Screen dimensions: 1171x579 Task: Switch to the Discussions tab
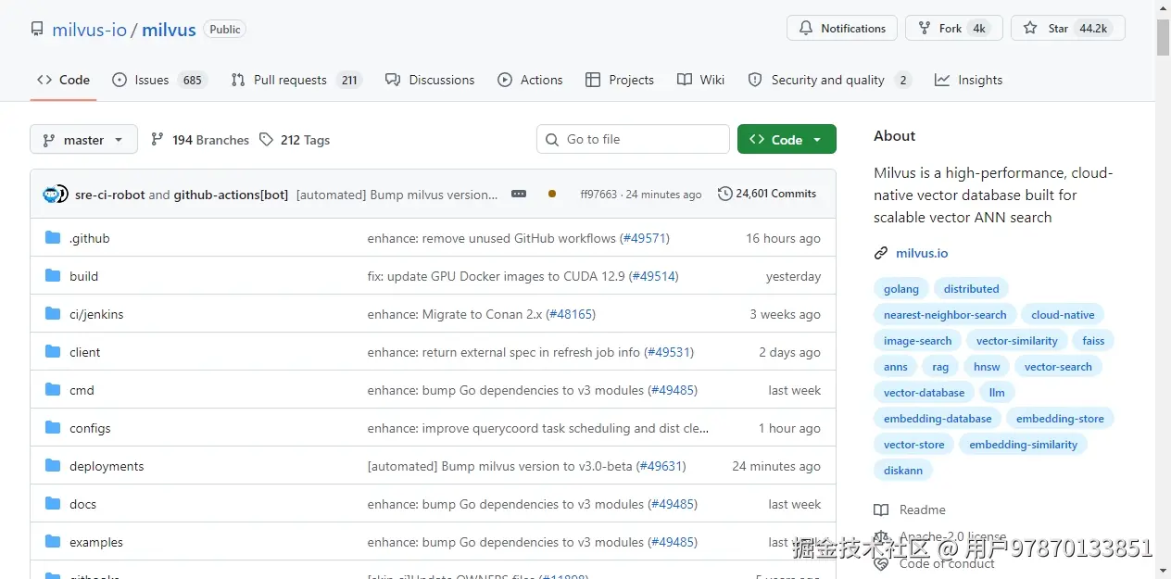point(430,80)
